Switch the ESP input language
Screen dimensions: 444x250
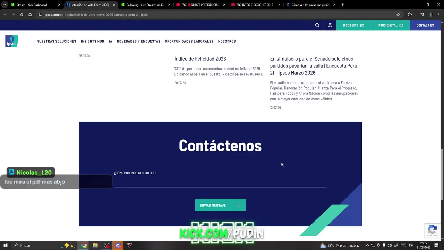tap(411, 245)
